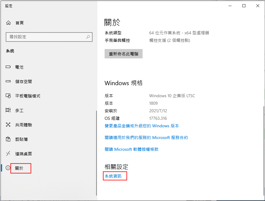Click the Home house icon
Image resolution: width=265 pixels, height=201 pixels.
8,23
